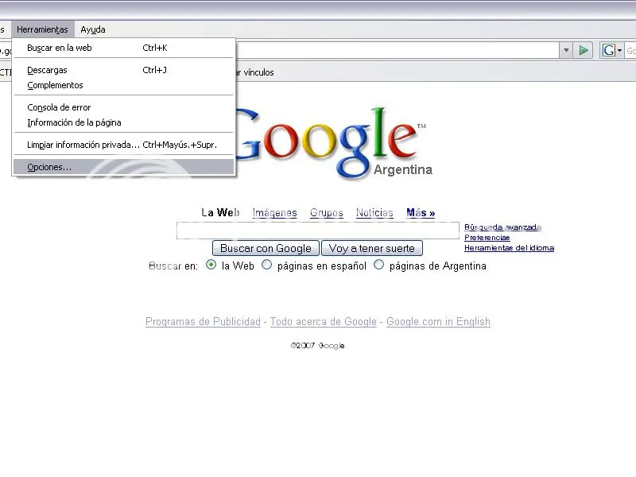636x477 pixels.
Task: Select the páginas de Argentina radio button
Action: [x=378, y=265]
